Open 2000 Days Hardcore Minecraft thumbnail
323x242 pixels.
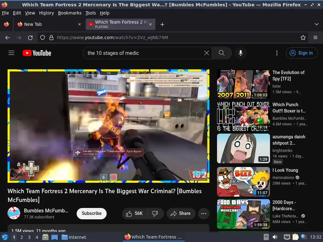(x=244, y=214)
